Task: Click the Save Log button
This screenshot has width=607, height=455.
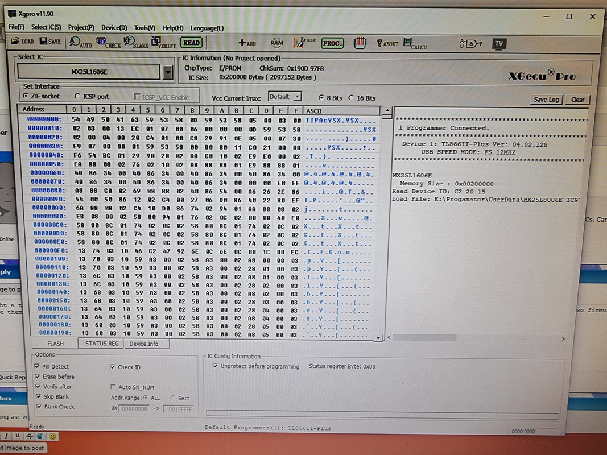Action: [x=546, y=100]
